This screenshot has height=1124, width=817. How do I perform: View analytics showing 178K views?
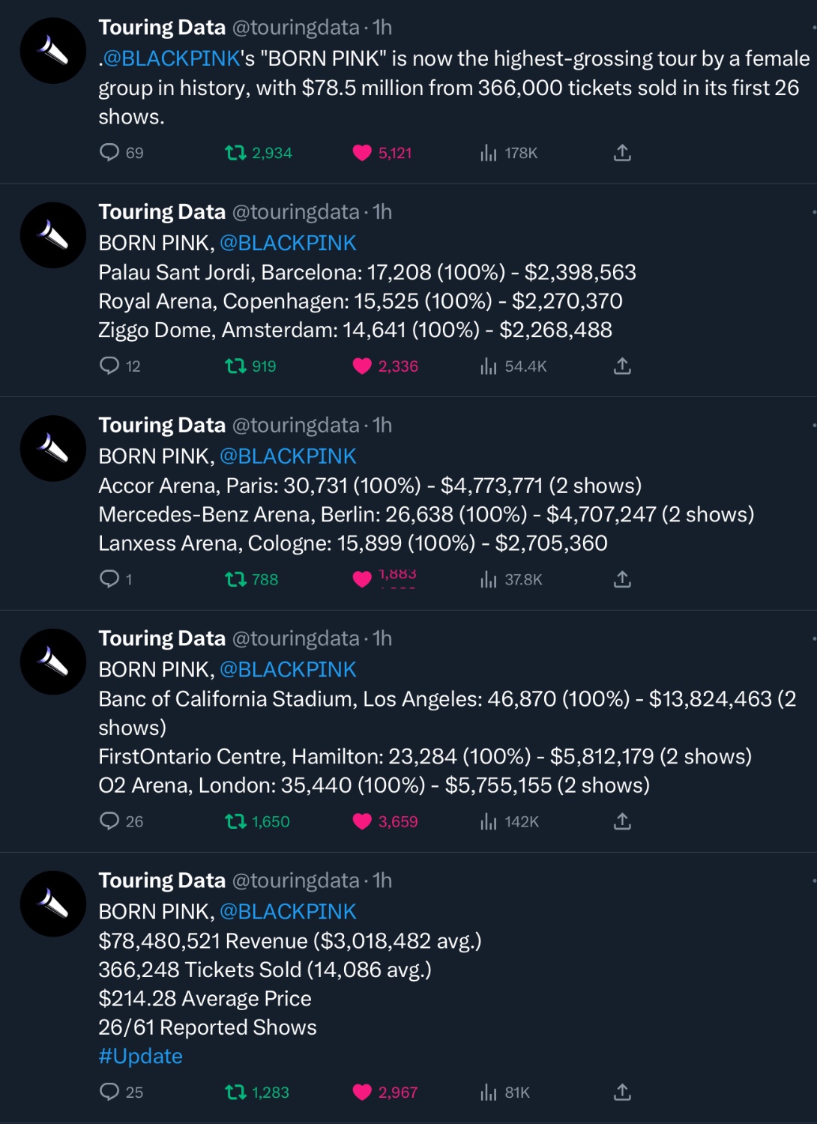[x=509, y=153]
